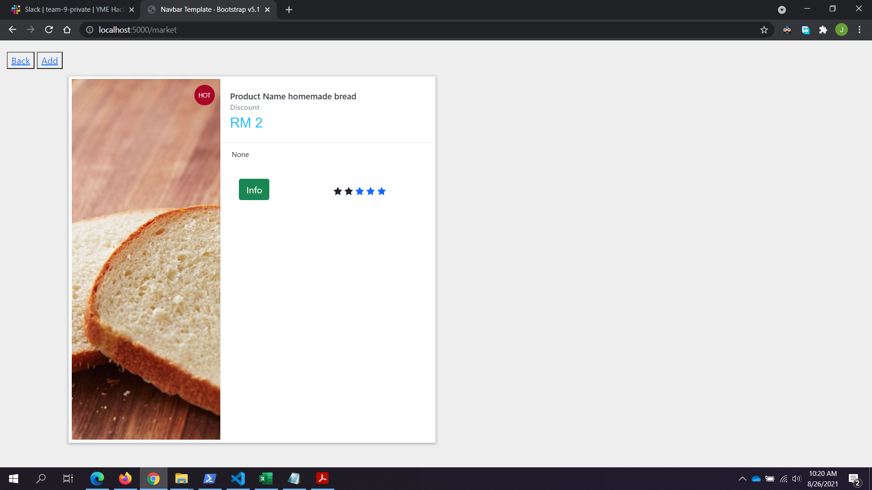Open the Chrome extensions puzzle icon
Image resolution: width=872 pixels, height=490 pixels.
pyautogui.click(x=823, y=30)
